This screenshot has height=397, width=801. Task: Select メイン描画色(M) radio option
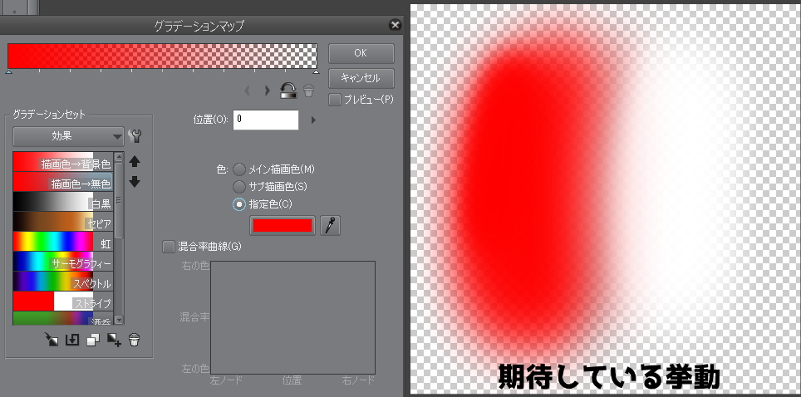click(x=239, y=169)
